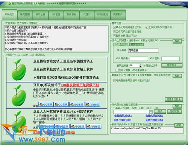
Task: Click the third QQ在线 button under QQ群发营销王
Action: point(77,104)
